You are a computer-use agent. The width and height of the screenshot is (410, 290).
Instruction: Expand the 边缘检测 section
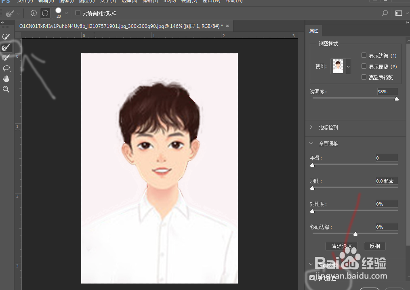[x=311, y=127]
